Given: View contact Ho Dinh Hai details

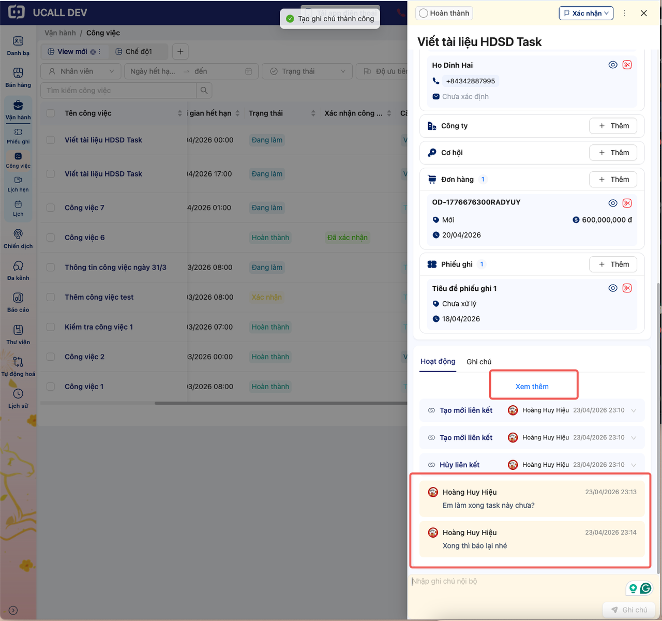Looking at the screenshot, I should [x=613, y=65].
